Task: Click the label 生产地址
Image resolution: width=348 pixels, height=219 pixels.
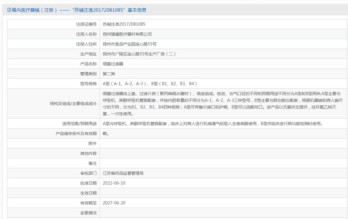Action: tap(88, 54)
